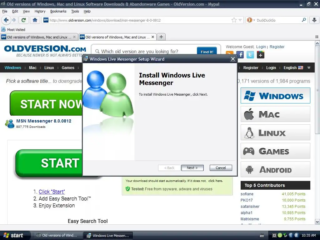Click the Find It! button

tap(207, 52)
